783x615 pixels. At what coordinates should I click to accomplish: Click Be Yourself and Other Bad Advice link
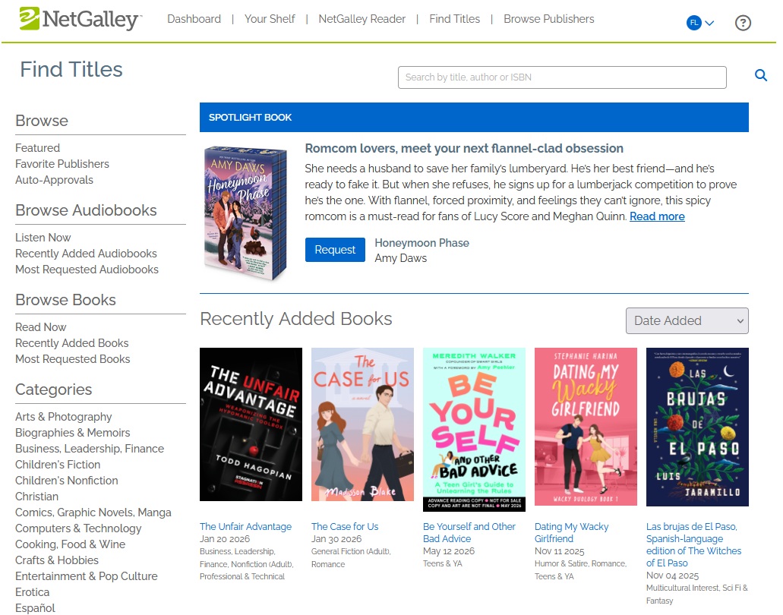469,533
